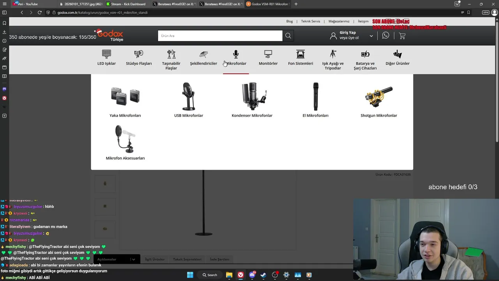Open the Translate side panel
Screen dimensions: 499x281
[4, 59]
